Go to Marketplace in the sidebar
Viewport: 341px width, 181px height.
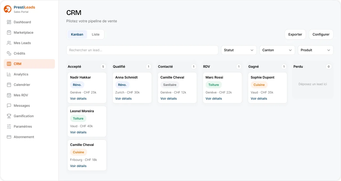[29, 33]
